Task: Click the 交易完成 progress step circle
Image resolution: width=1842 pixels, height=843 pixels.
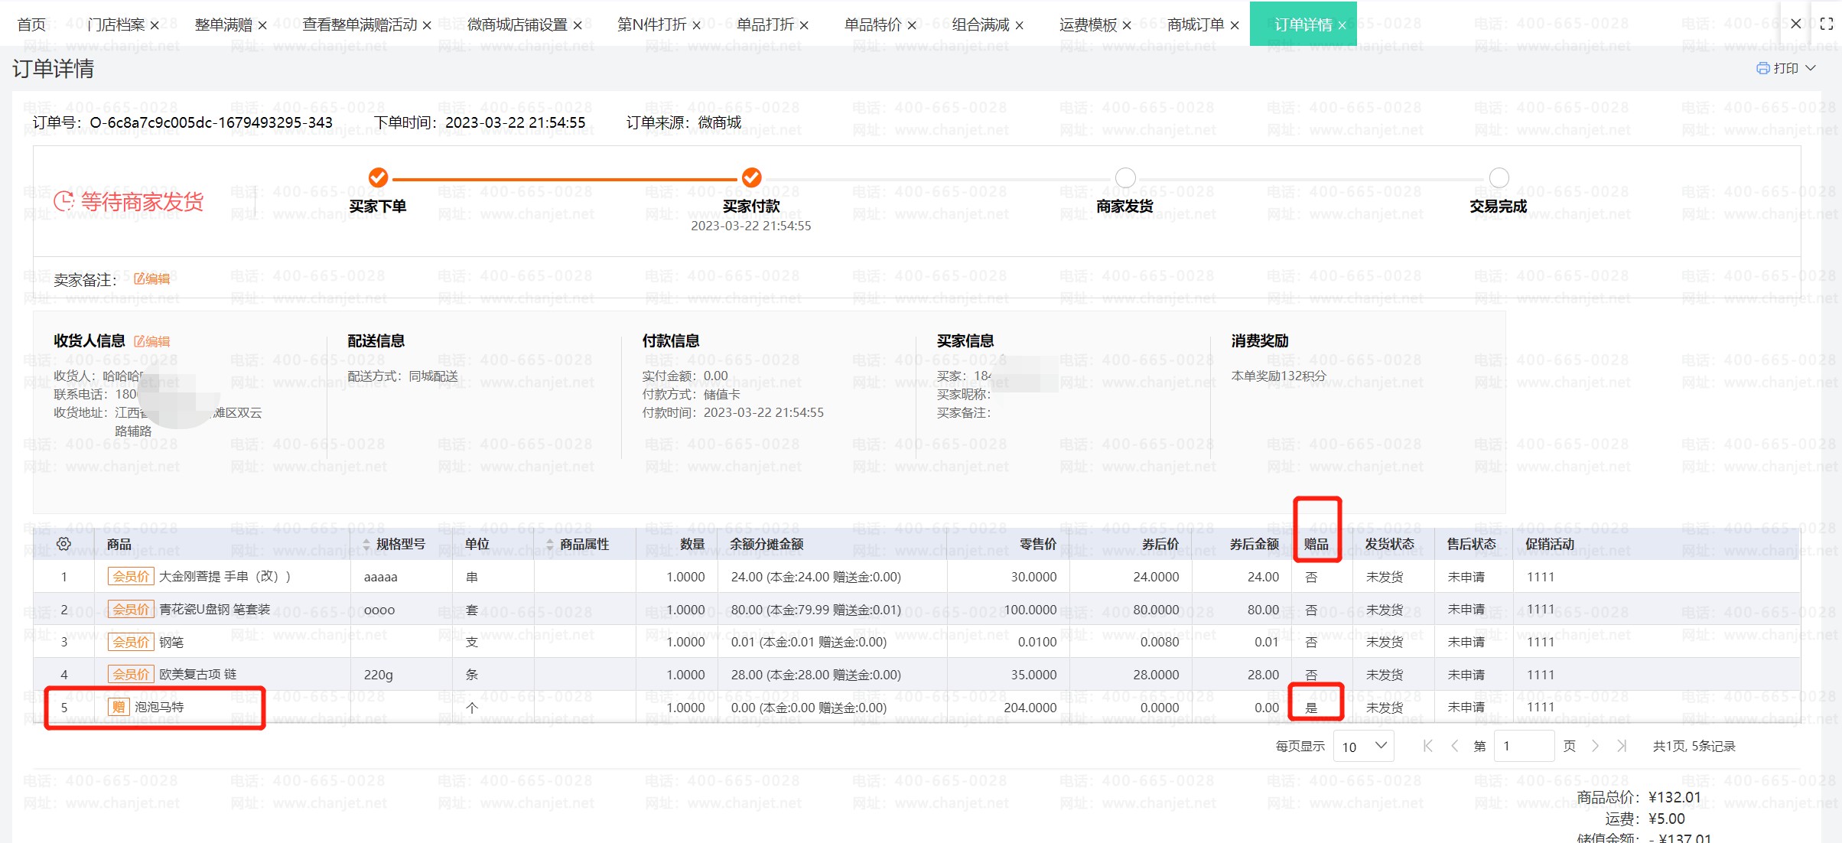Action: pyautogui.click(x=1499, y=178)
